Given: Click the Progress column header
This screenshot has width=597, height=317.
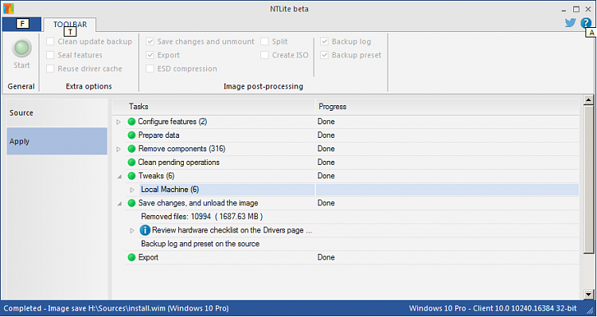Looking at the screenshot, I should [x=447, y=107].
